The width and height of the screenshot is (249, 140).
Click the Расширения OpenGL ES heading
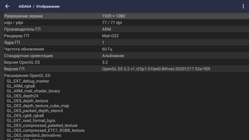(x=28, y=76)
